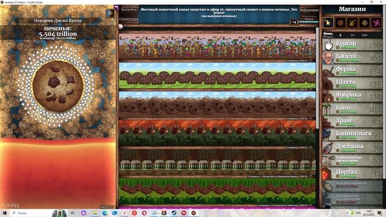This screenshot has width=386, height=217.
Task: Buy the golden drumstick-shaped store upgrade
Action: [x=352, y=23]
